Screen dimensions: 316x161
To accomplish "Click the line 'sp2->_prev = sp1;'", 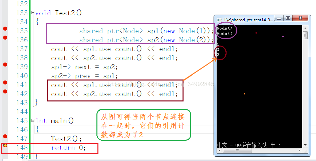I will 84,76.
